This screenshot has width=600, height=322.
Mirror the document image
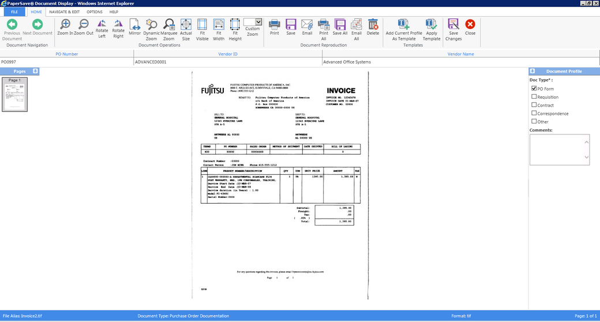click(134, 24)
